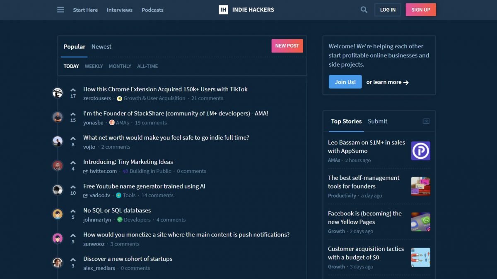Image resolution: width=497 pixels, height=279 pixels.
Task: Follow the 'or learn more' link
Action: (x=388, y=82)
